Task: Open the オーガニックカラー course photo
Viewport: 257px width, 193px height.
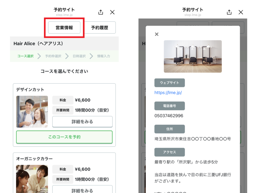Action: coord(32,179)
